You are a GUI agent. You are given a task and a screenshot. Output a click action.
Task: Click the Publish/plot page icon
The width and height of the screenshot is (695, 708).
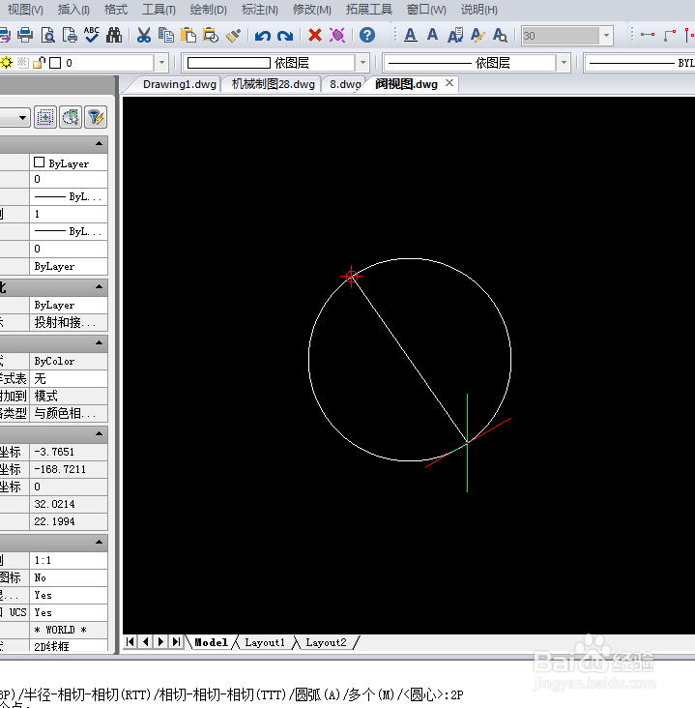(x=70, y=35)
